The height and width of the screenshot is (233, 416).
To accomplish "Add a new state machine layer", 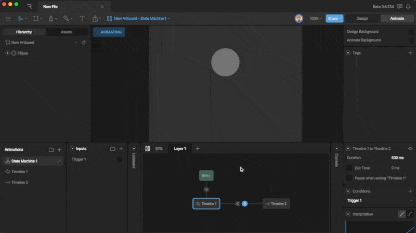I will pos(198,149).
